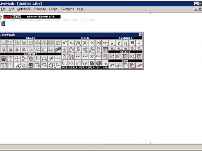Click the last icon in Select section
Image resolution: width=202 pixels, height=151 pixels.
139,56
